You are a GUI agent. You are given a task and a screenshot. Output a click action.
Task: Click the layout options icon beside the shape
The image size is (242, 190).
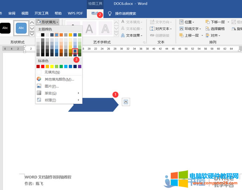point(126,102)
